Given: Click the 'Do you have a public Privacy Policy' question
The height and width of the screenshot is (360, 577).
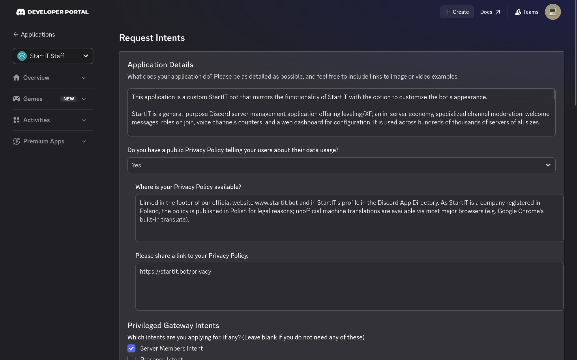Looking at the screenshot, I should [233, 150].
